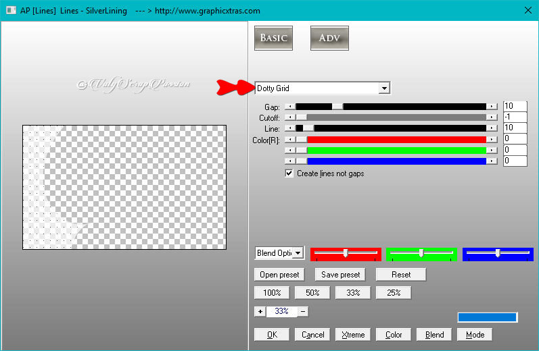Toggle the Create lines not gaps checkbox
This screenshot has height=351, width=539.
(289, 173)
